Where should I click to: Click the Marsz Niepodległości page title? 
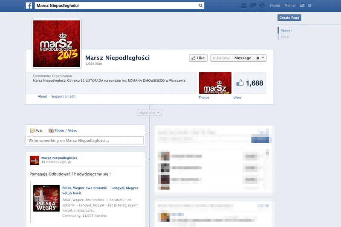click(x=117, y=57)
